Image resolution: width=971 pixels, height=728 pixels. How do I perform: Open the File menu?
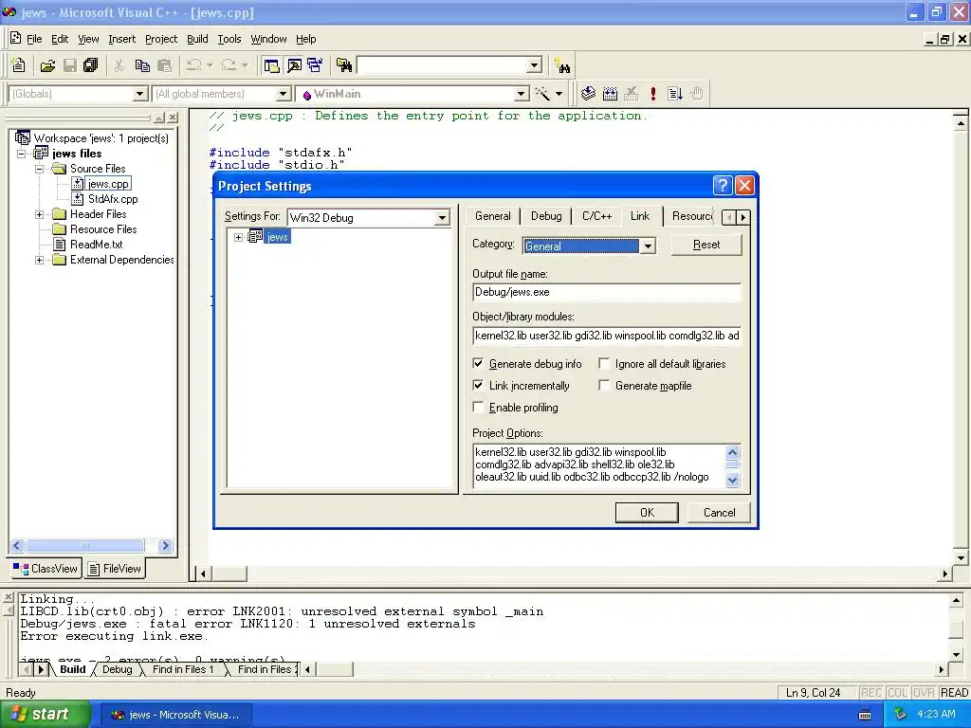(x=34, y=39)
